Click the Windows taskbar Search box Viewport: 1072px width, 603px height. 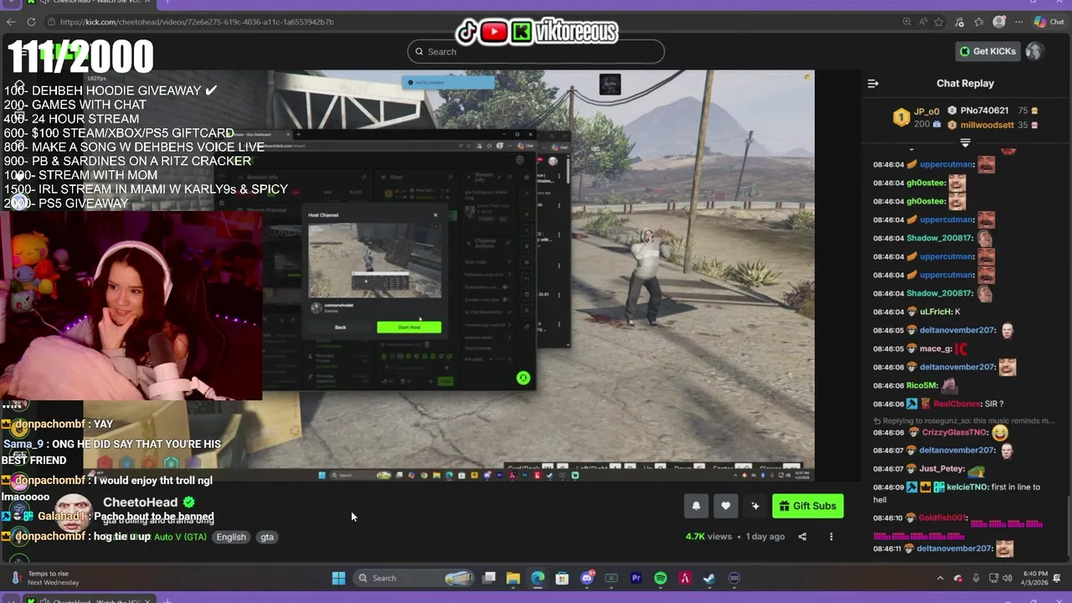click(x=415, y=578)
